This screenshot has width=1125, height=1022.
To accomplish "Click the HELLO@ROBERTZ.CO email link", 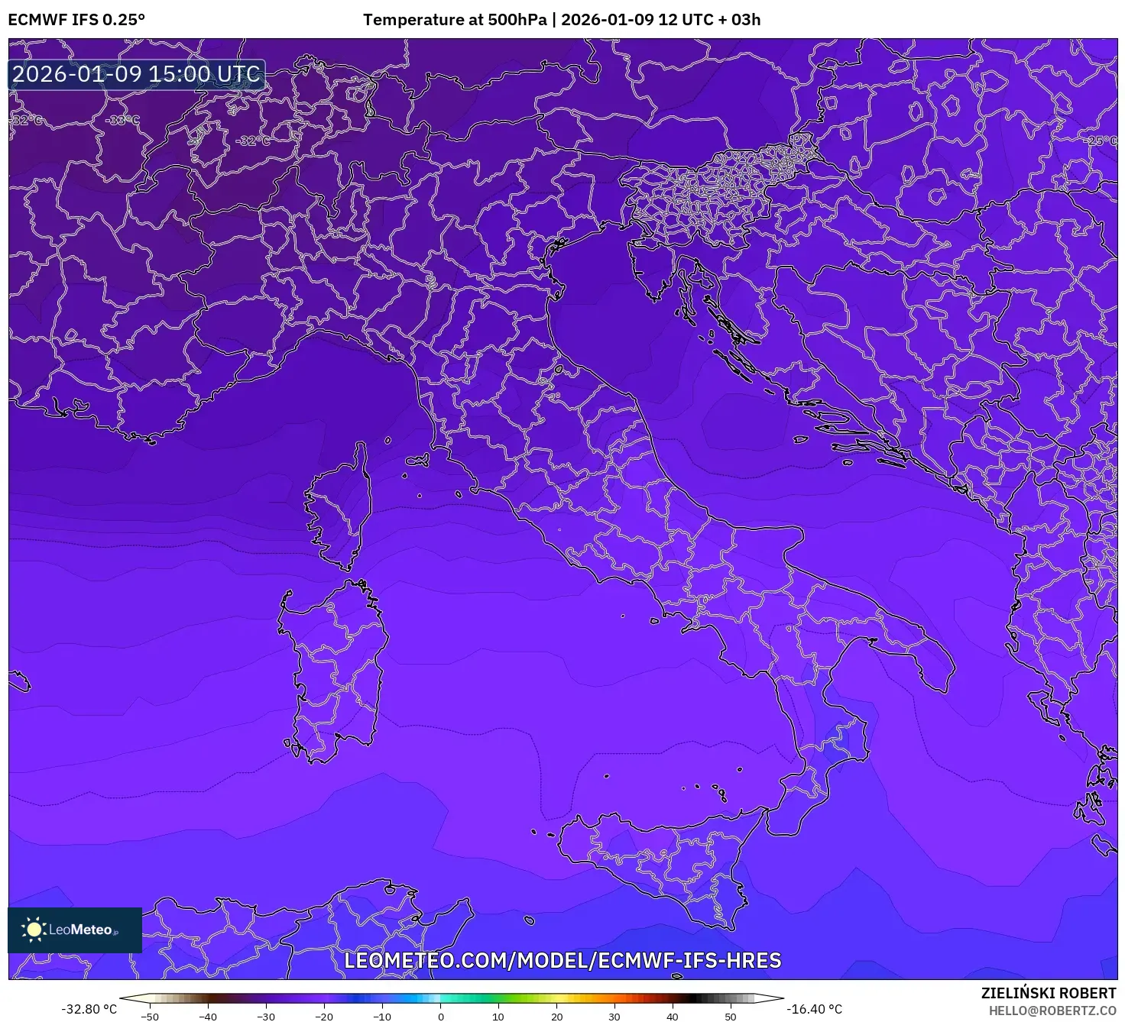I will click(1055, 1010).
